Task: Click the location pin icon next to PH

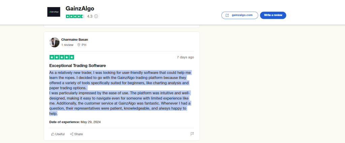Action: (x=79, y=45)
